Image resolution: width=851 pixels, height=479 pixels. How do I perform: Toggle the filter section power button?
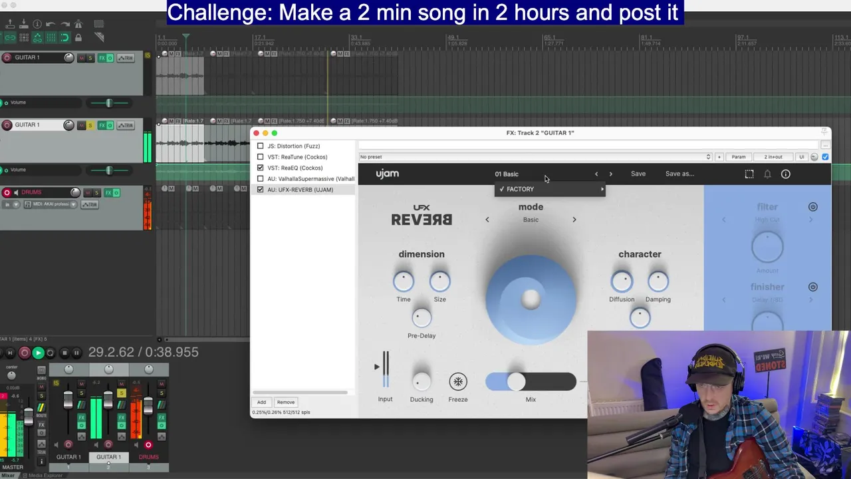(x=813, y=207)
